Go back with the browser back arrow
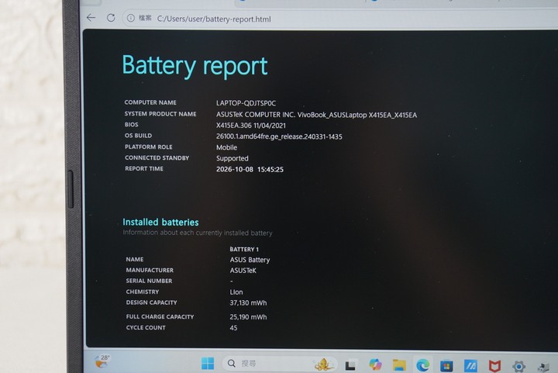558x373 pixels. (x=91, y=17)
